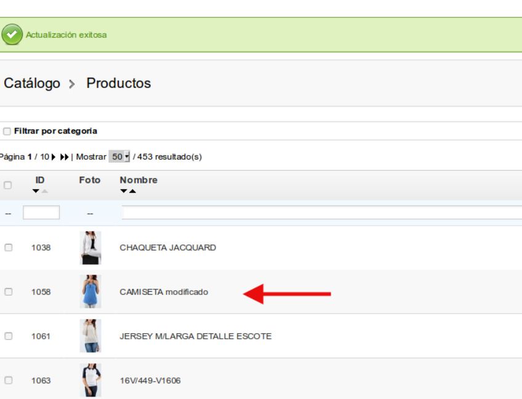Open Productos breadcrumb section
Image resolution: width=522 pixels, height=399 pixels.
(119, 83)
